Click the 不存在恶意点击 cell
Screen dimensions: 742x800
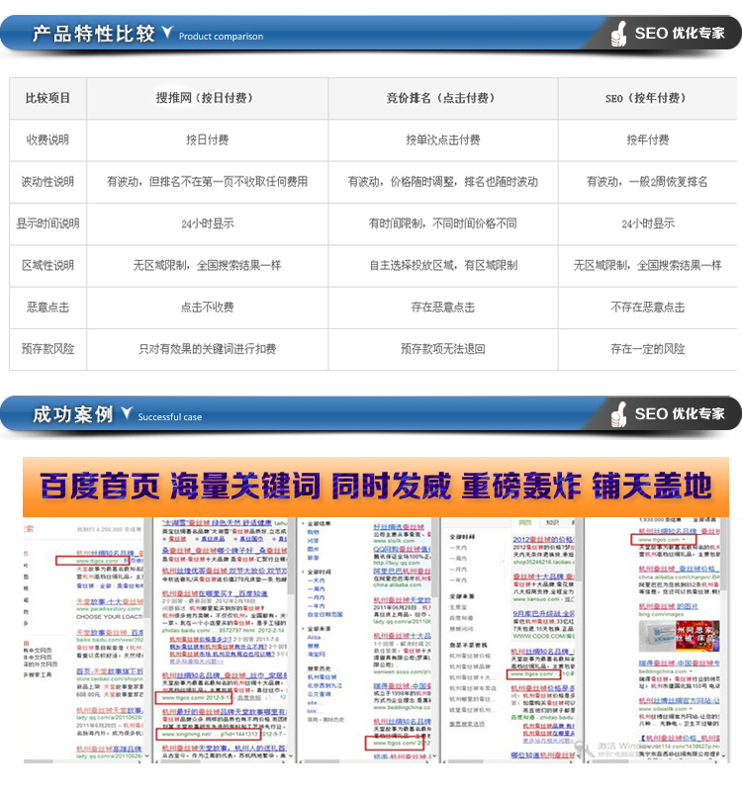(648, 308)
